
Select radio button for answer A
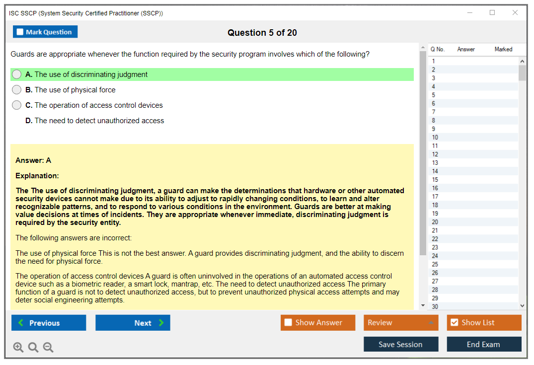(x=17, y=74)
